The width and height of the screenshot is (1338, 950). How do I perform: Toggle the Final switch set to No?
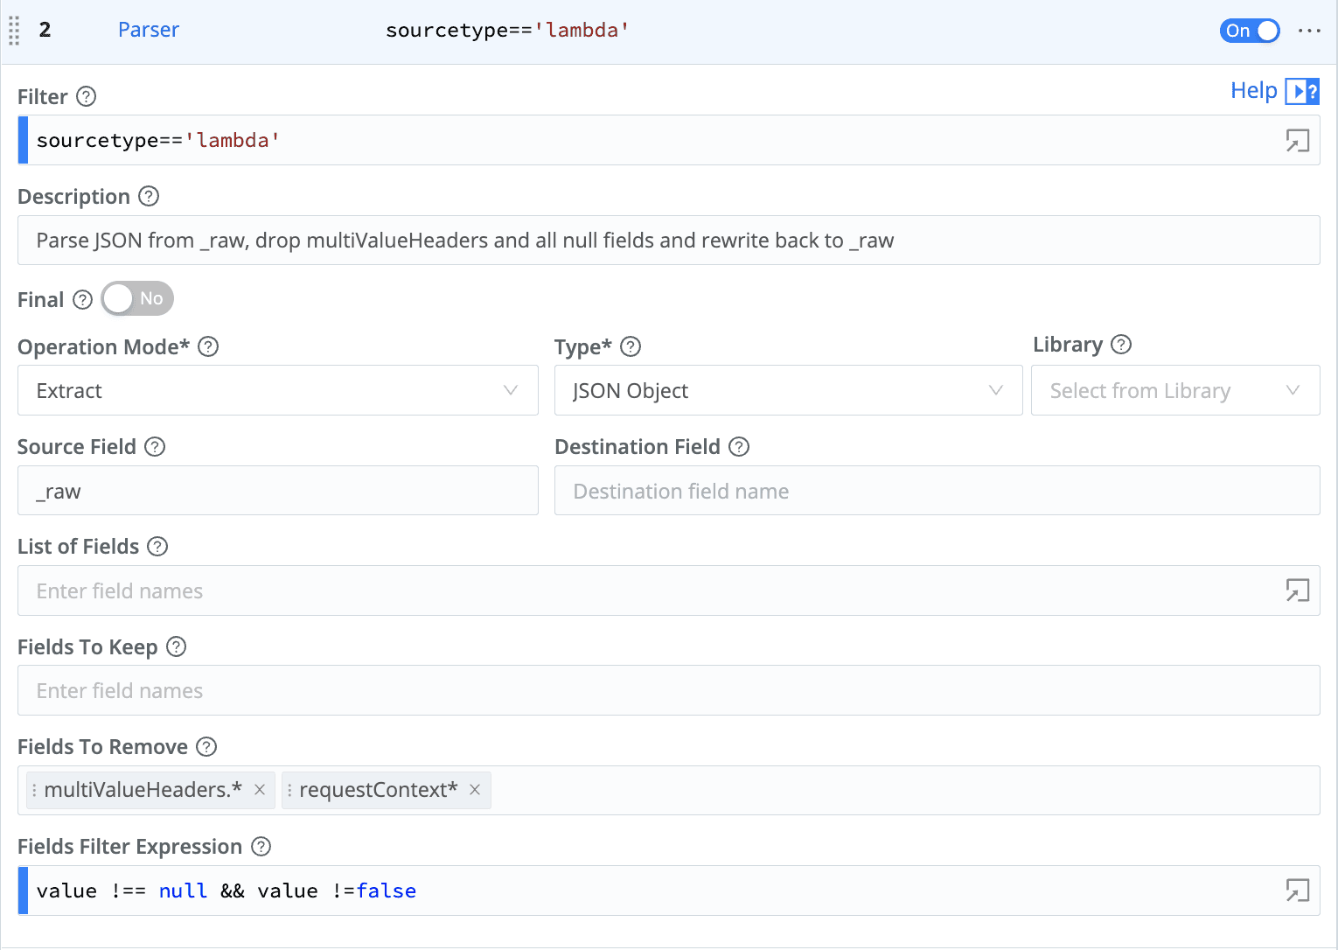[x=137, y=299]
